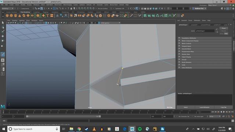This screenshot has width=235, height=132.
Task: Toggle the Attribute Editor panel icon
Action: pyautogui.click(x=228, y=8)
